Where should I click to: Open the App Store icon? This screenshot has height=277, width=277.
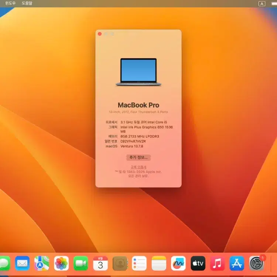[237, 263]
